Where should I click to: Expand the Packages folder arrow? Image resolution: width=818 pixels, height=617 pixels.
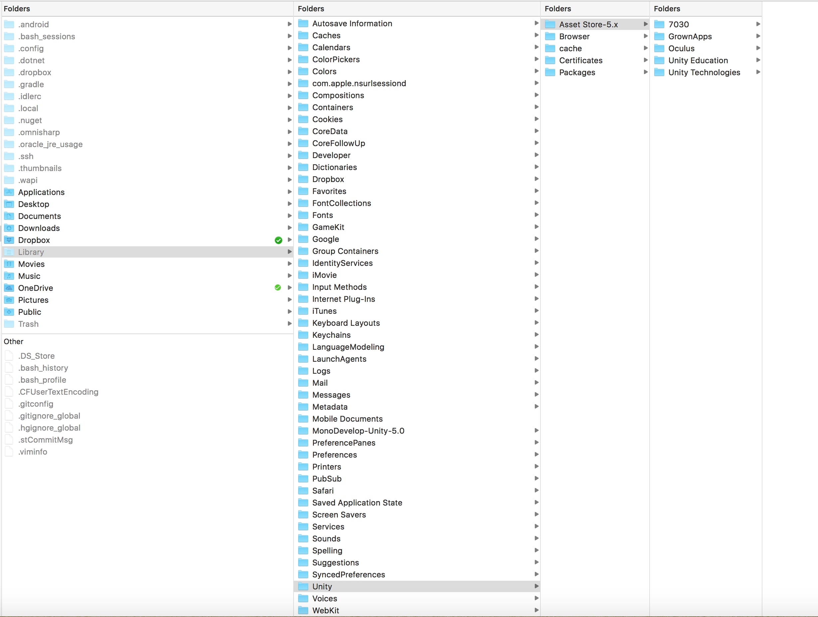[646, 72]
